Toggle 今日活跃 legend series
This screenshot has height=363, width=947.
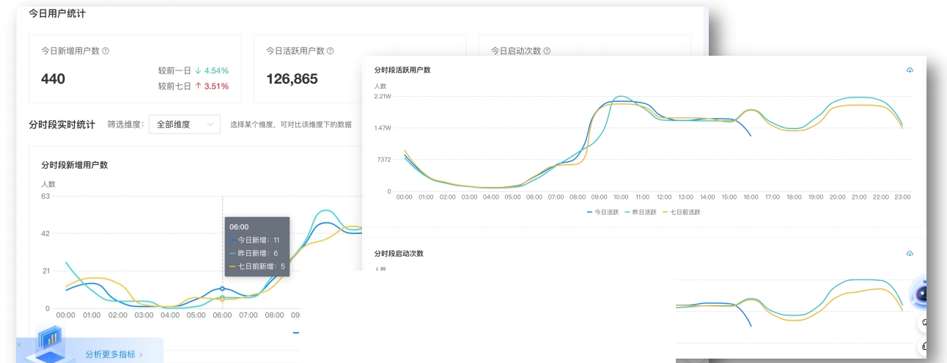(604, 212)
